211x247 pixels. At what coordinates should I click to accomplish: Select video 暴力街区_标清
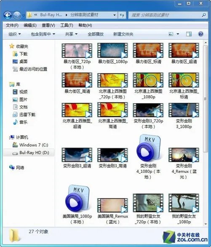(148, 54)
